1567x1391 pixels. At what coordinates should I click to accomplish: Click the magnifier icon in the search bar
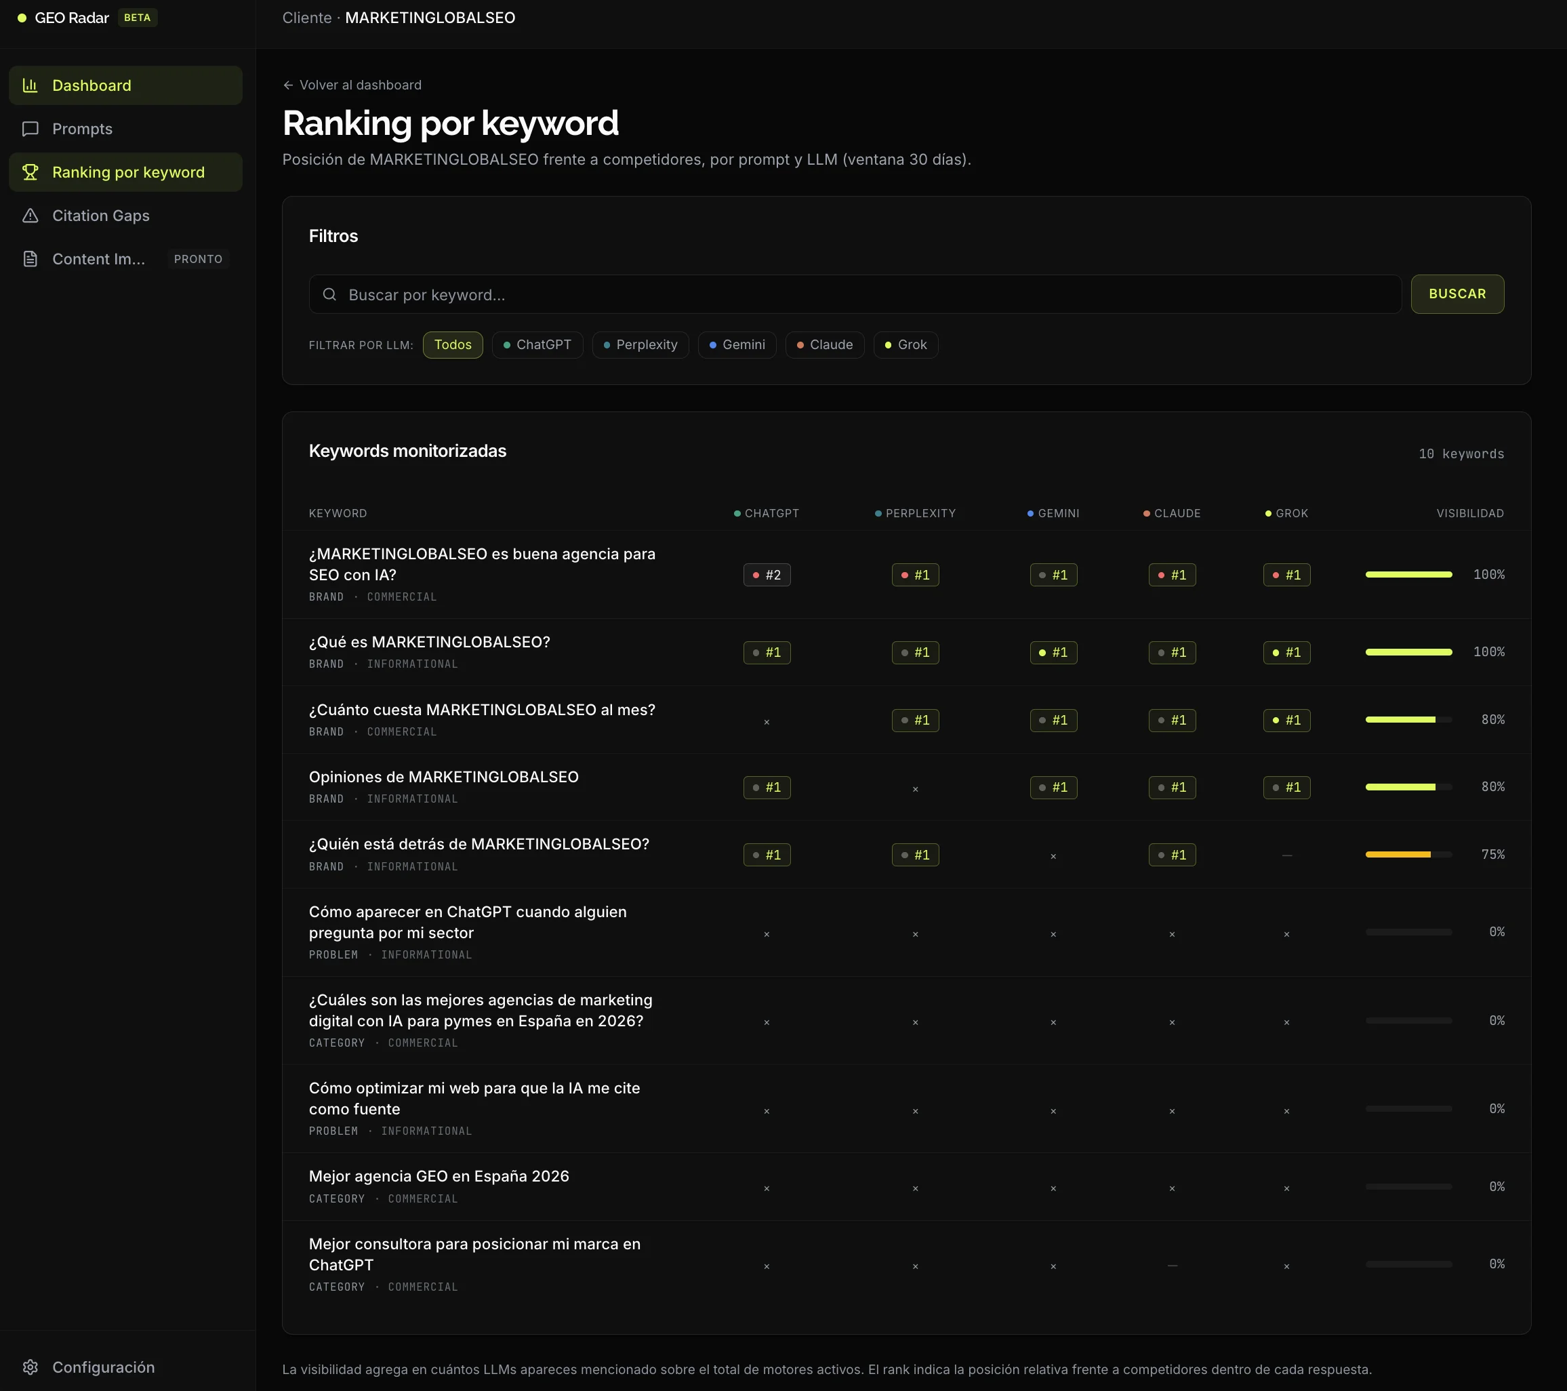coord(329,294)
